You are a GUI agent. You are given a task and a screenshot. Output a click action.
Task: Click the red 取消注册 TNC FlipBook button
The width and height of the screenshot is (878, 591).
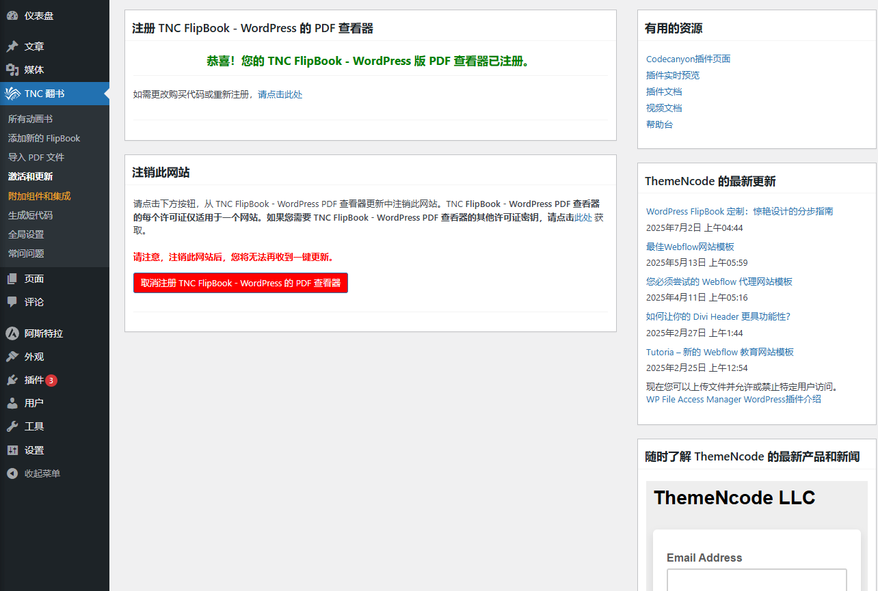[x=241, y=283]
